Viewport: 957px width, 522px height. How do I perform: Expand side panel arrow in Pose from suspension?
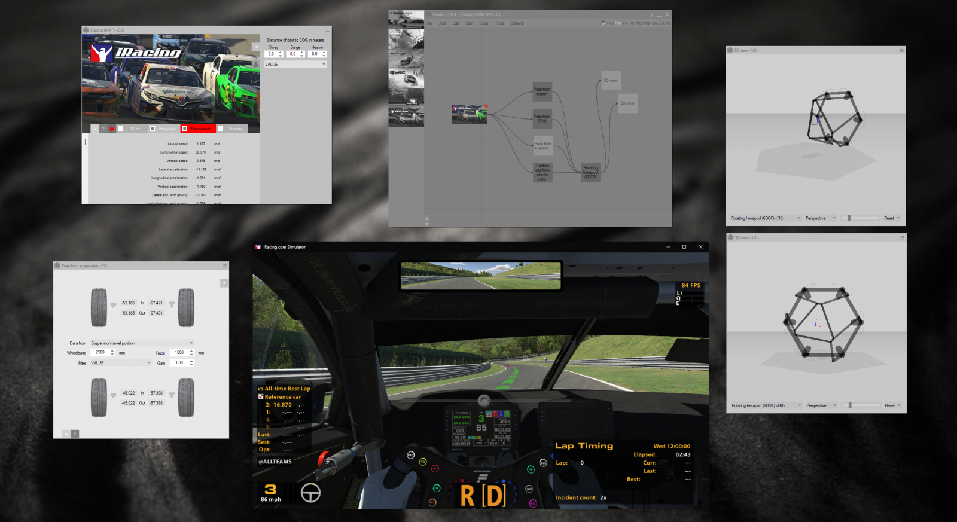pyautogui.click(x=224, y=283)
